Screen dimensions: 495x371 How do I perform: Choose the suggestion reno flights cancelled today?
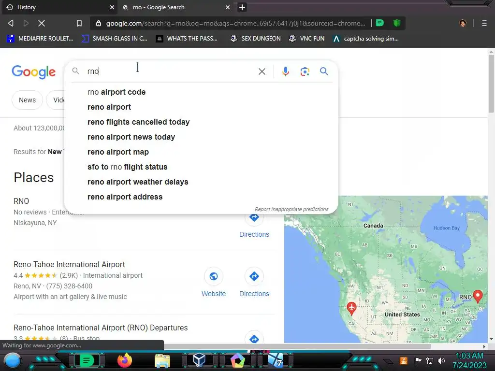coord(201,122)
